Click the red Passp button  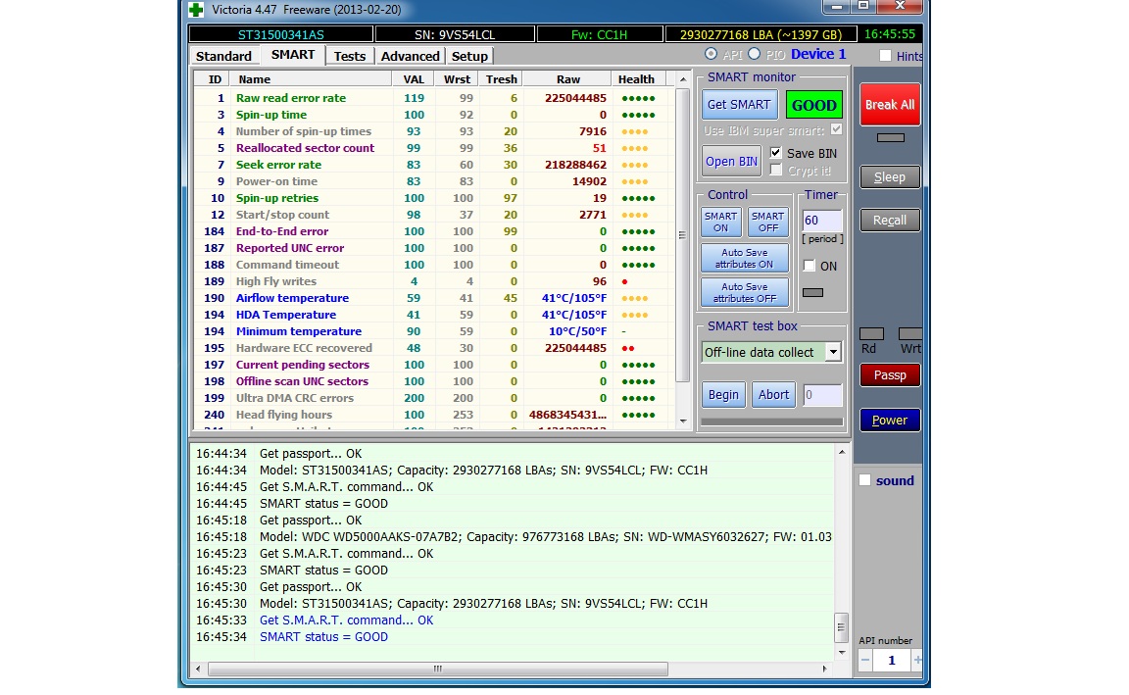(x=890, y=375)
